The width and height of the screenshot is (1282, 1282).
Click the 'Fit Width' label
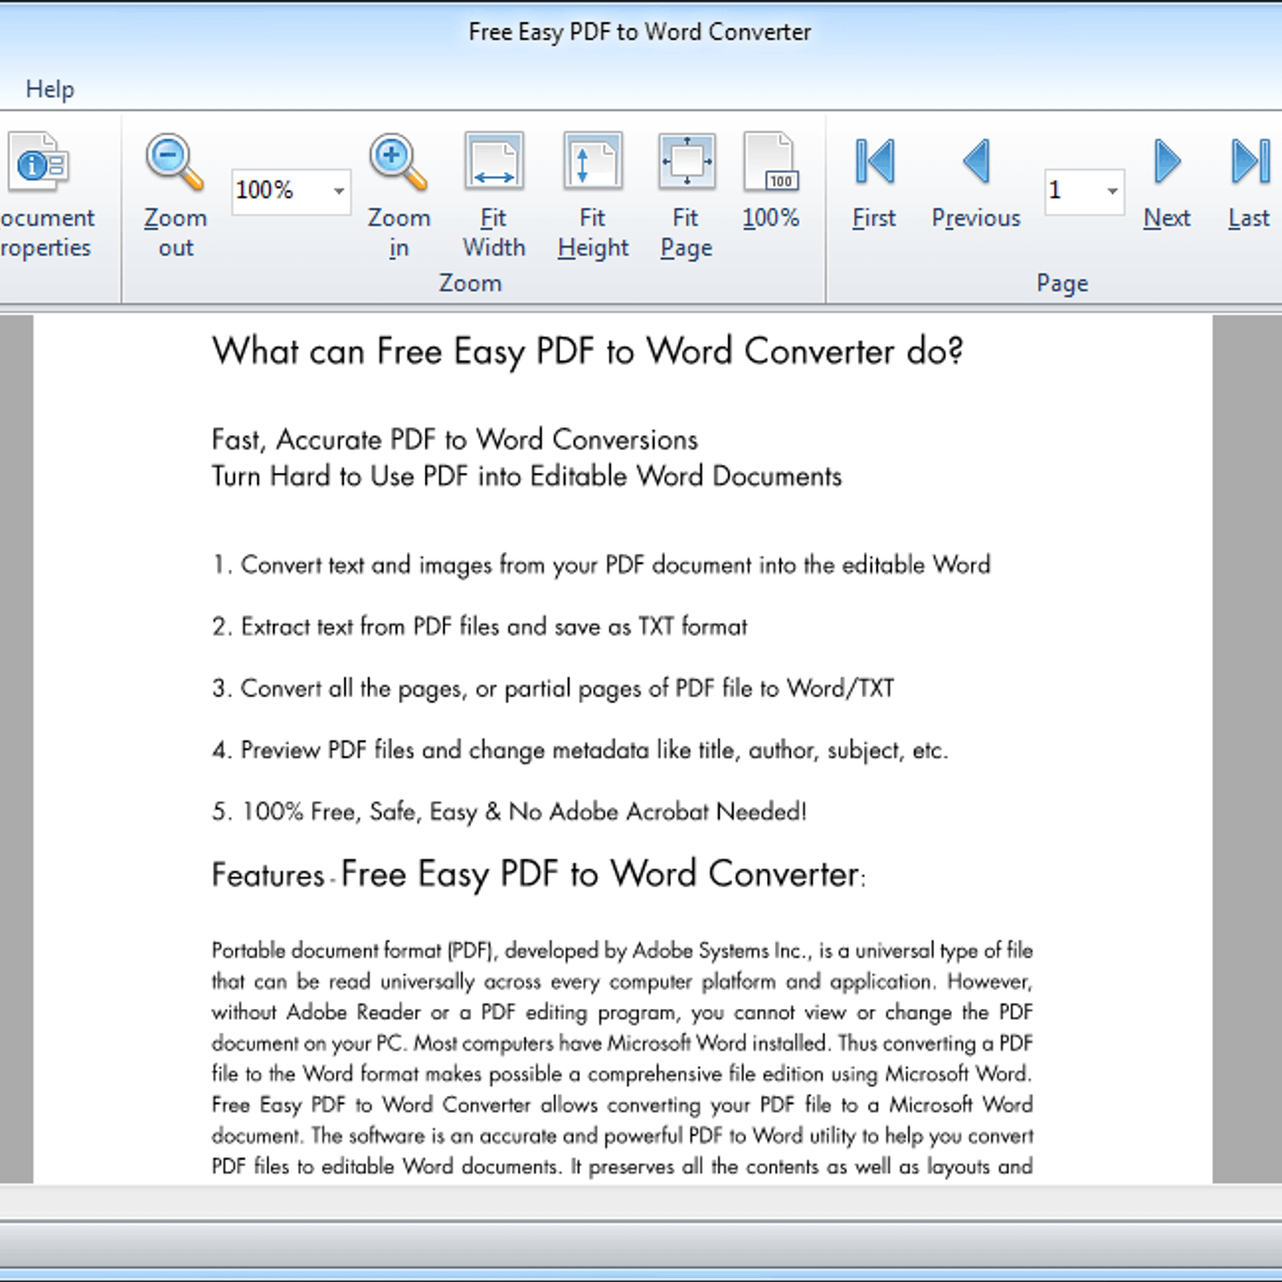(x=494, y=232)
